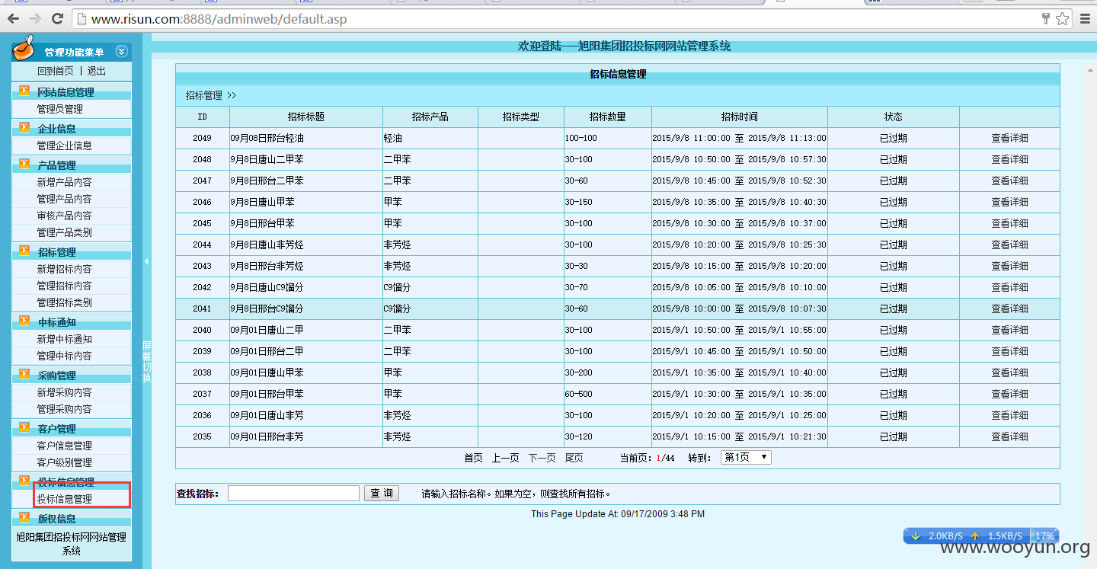Open 新增采购内容 sidebar link
1097x569 pixels.
[x=65, y=392]
